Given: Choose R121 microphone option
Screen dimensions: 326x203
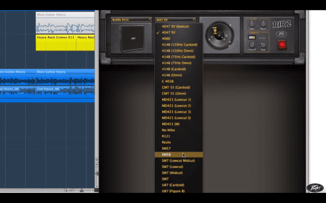Looking at the screenshot, I should (x=166, y=136).
